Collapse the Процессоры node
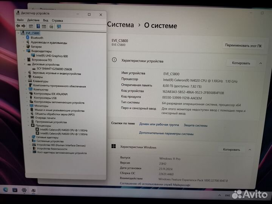Viewport: 272px width, 204px height. coord(29,125)
